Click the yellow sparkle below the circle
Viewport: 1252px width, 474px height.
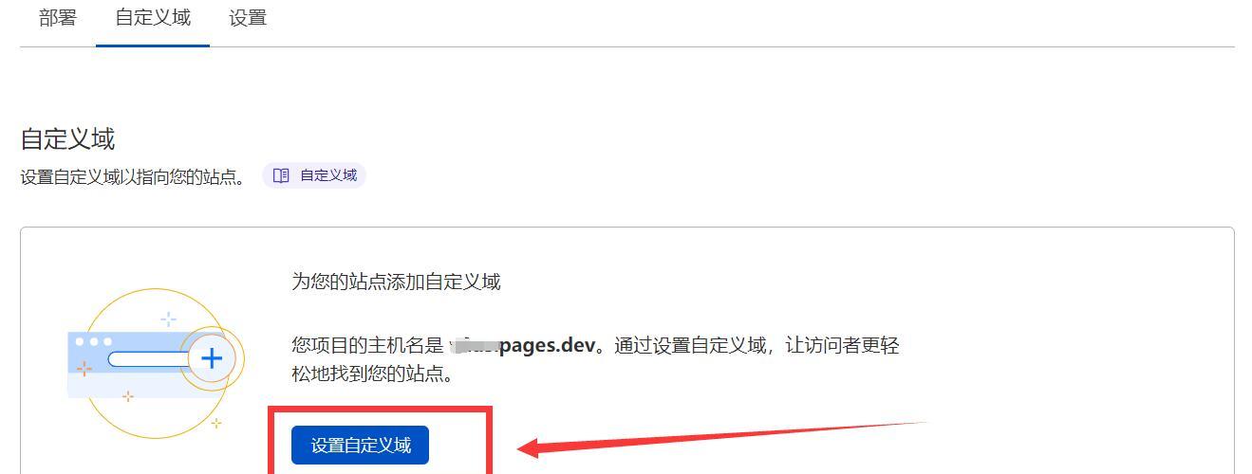tap(216, 423)
